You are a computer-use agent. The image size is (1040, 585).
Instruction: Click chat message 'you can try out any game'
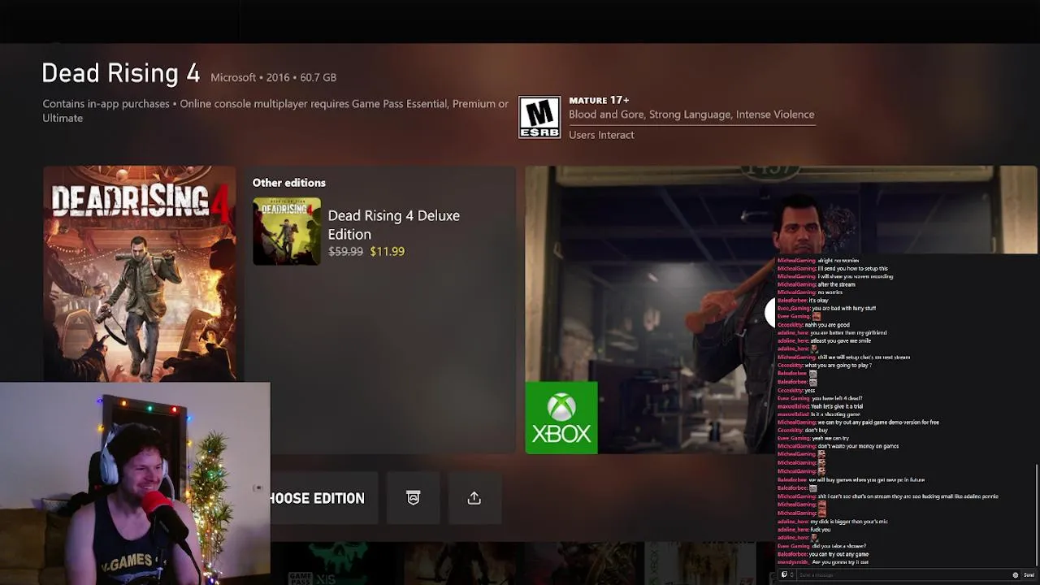point(838,554)
